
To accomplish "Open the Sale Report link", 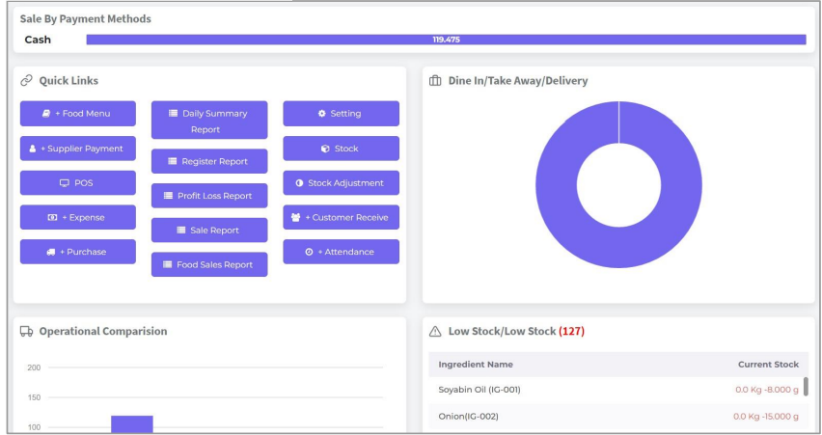I will pyautogui.click(x=209, y=231).
